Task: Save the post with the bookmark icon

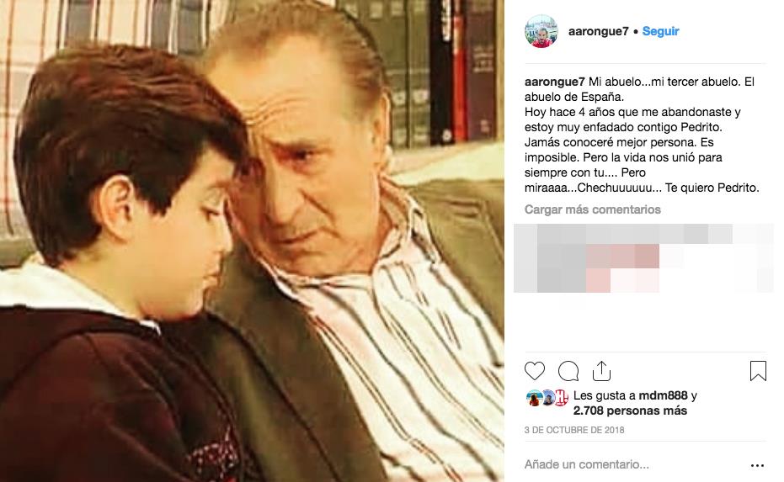Action: [758, 371]
